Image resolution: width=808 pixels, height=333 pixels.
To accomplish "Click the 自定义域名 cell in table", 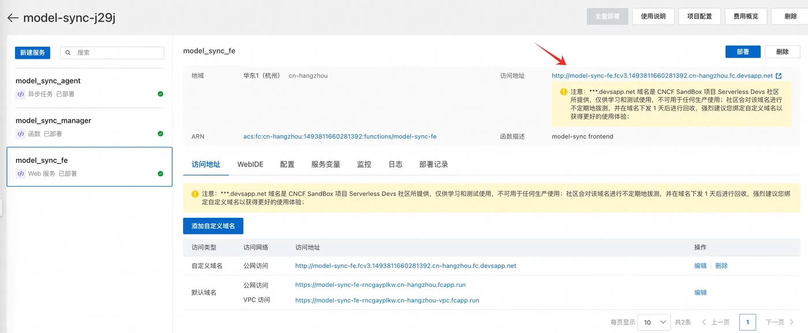I will click(207, 266).
